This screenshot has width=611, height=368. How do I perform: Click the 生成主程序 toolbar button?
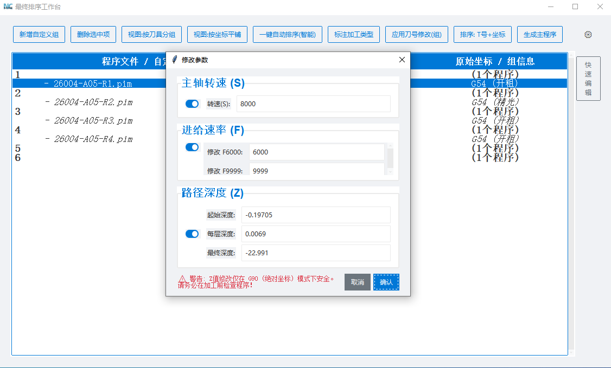[539, 34]
